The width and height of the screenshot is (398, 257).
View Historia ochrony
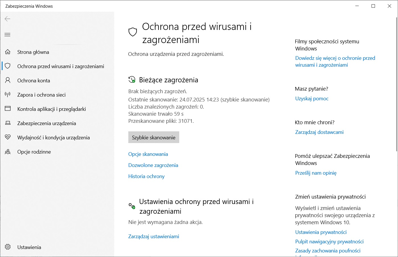pyautogui.click(x=146, y=176)
